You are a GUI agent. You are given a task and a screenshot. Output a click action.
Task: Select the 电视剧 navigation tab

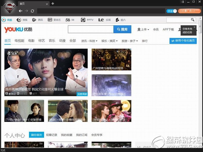point(19,41)
